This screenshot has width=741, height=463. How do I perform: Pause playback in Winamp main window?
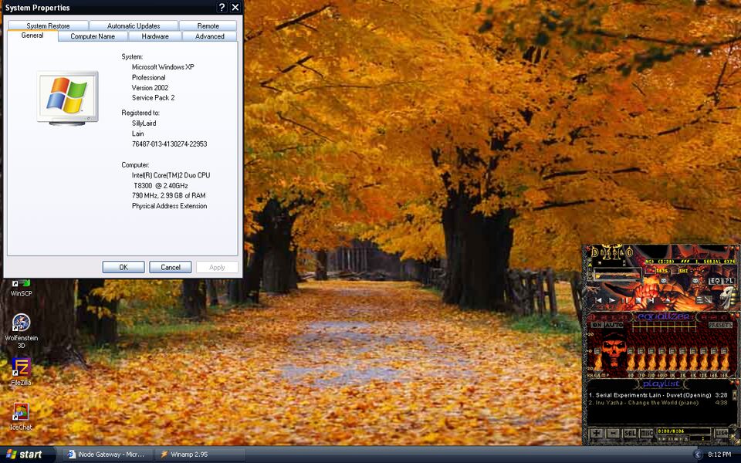[x=624, y=300]
